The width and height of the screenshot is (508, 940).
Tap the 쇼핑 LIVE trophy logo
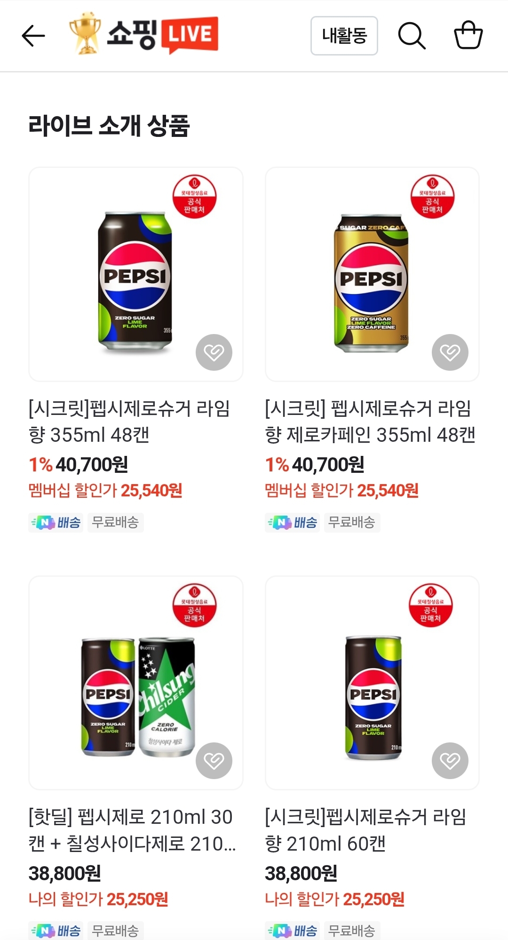pyautogui.click(x=144, y=34)
